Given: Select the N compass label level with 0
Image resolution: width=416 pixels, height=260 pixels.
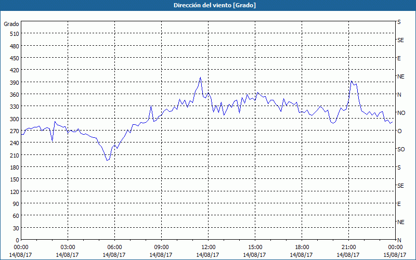Looking at the screenshot, I should (399, 240).
